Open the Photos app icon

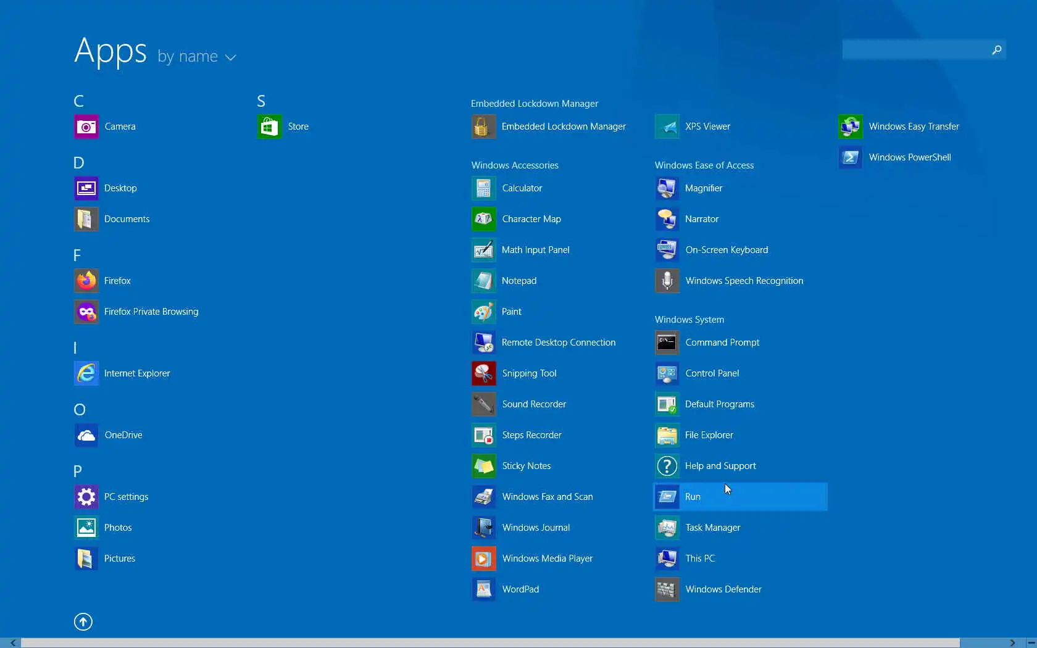(86, 528)
